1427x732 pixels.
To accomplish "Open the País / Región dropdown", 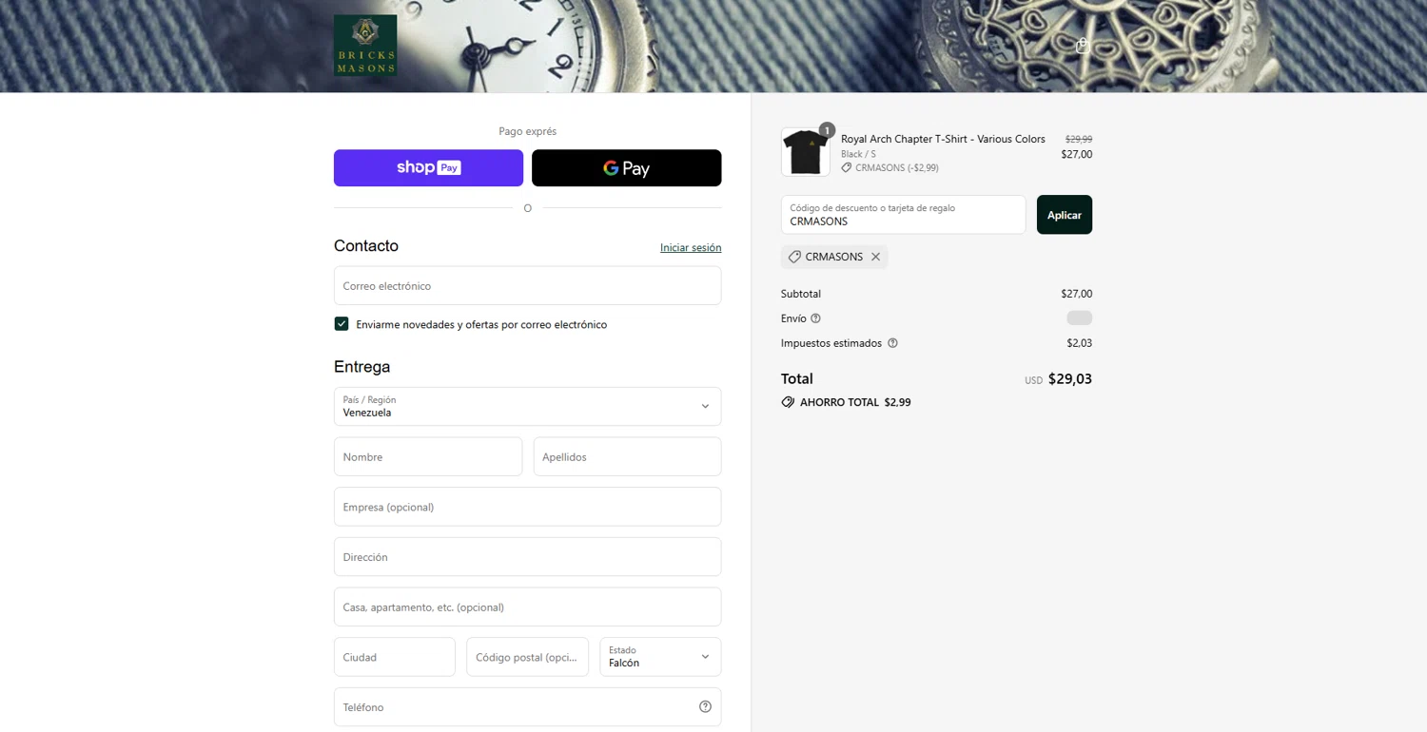I will pyautogui.click(x=527, y=406).
